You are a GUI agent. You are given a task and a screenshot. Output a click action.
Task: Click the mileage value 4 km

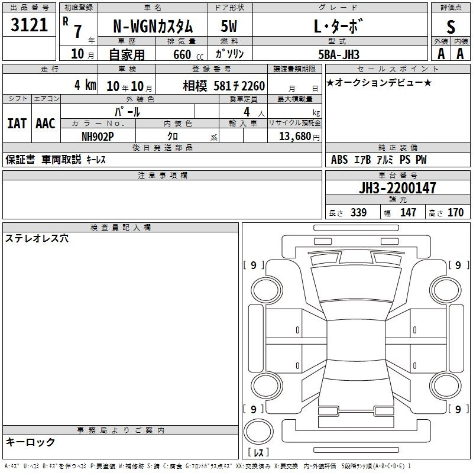click(x=85, y=85)
